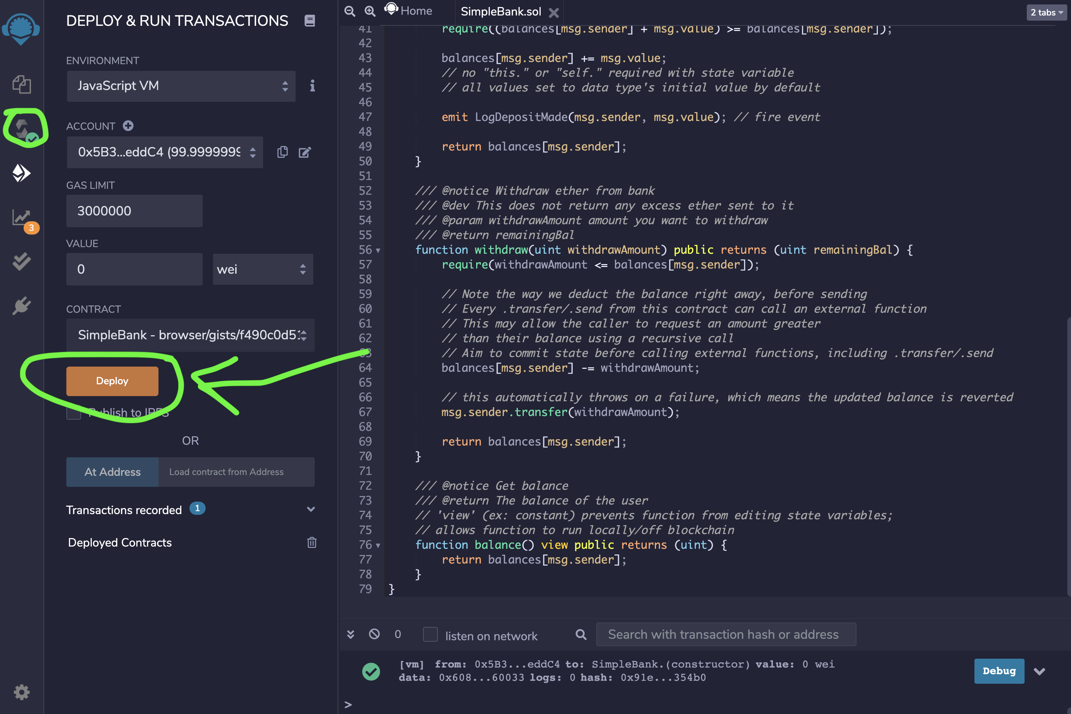Click the transaction hash search field
The height and width of the screenshot is (714, 1071).
pos(725,634)
